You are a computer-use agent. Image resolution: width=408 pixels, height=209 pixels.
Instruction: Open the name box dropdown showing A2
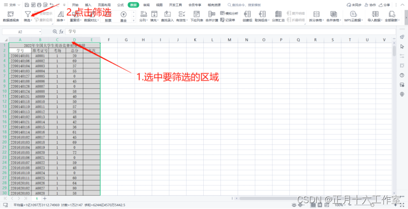40,32
